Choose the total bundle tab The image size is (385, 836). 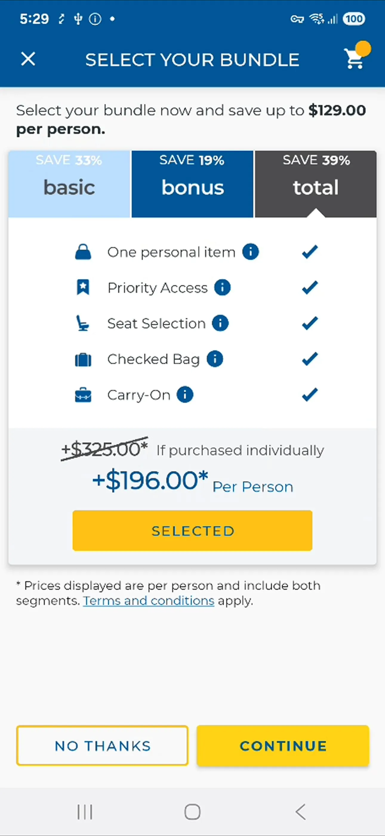click(316, 184)
